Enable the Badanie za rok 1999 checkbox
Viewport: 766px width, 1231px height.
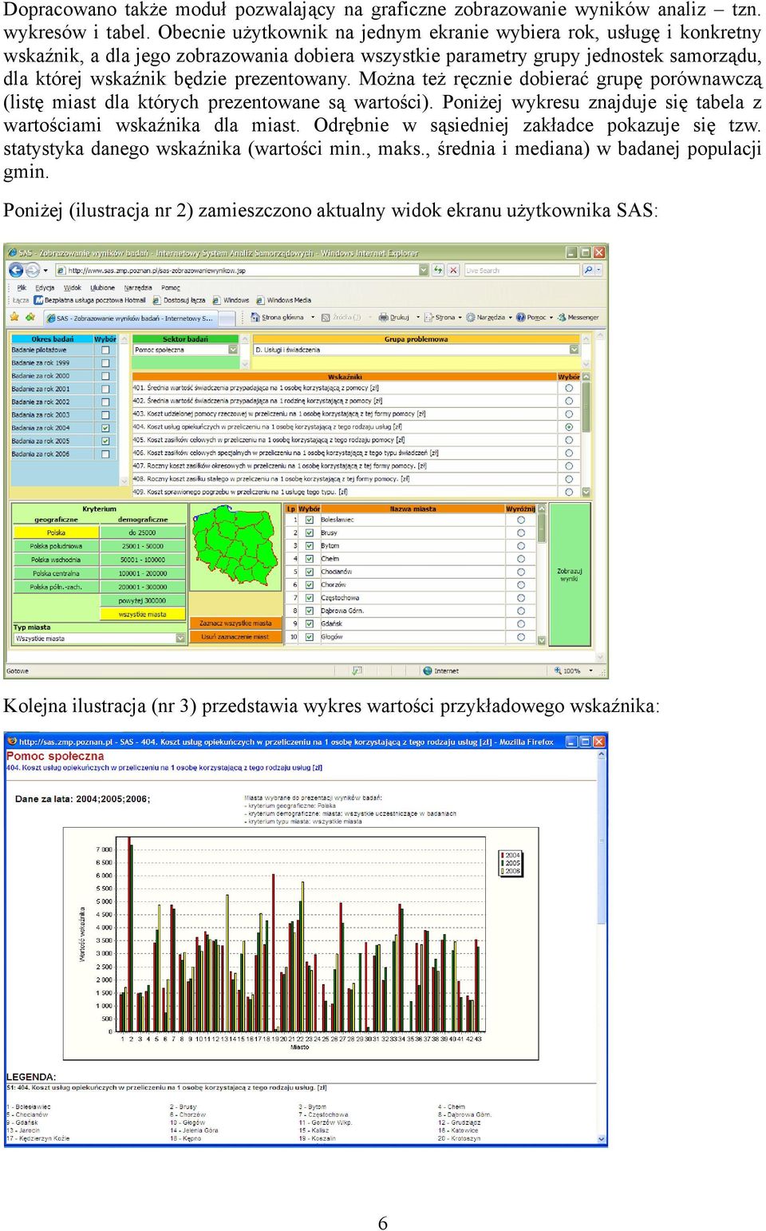105,362
